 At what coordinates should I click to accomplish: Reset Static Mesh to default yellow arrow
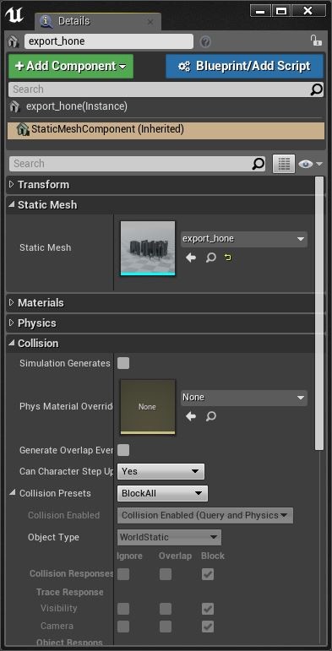[x=228, y=258]
